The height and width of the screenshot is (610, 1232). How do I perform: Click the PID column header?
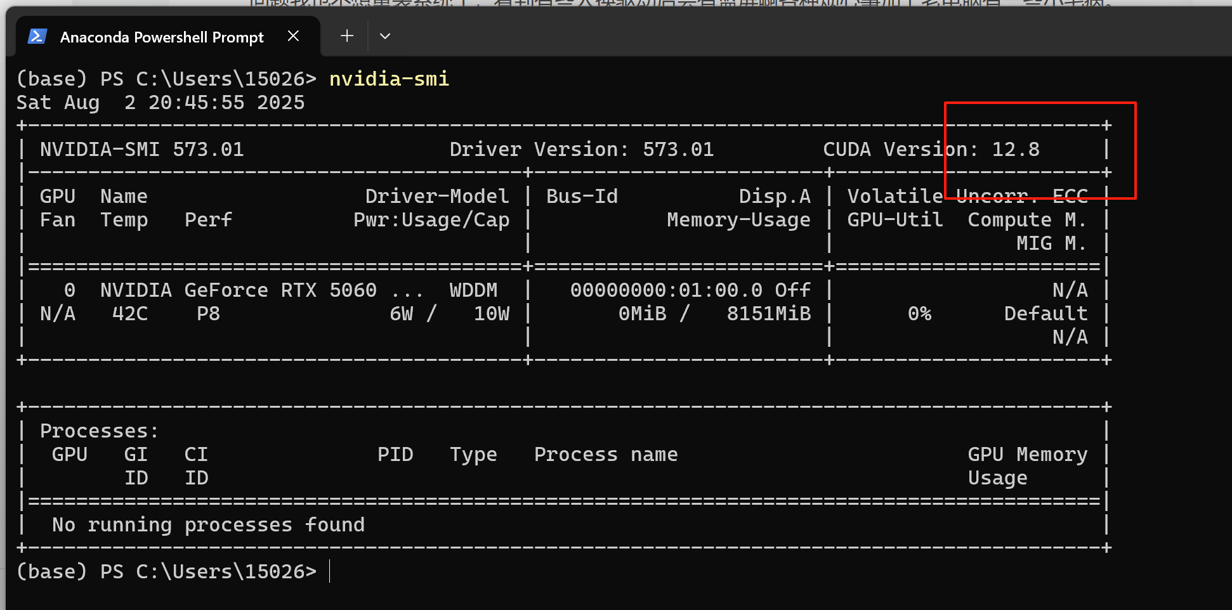coord(395,454)
